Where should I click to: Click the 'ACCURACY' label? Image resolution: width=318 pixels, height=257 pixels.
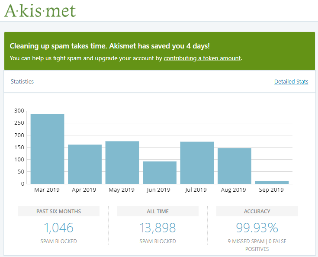[257, 212]
